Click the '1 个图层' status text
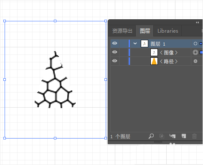203x165 pixels. [x=120, y=137]
